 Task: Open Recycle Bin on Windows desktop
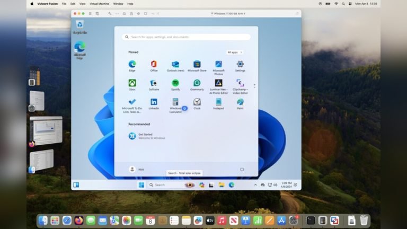(80, 27)
